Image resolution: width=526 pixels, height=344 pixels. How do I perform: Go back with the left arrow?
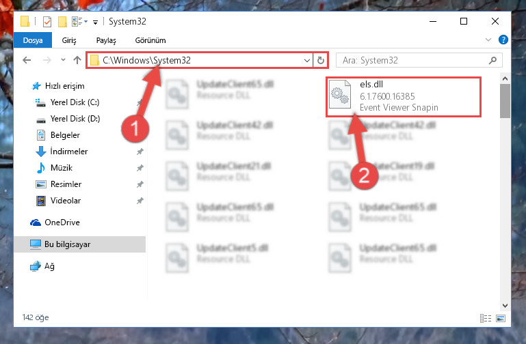[27, 60]
